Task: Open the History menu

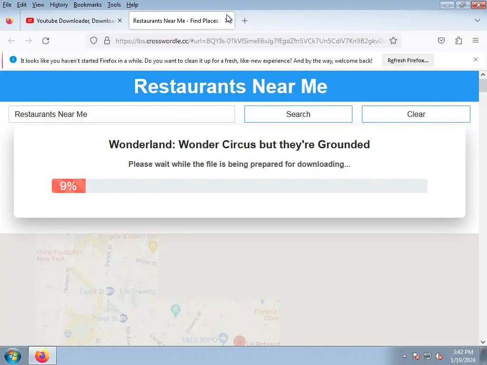Action: point(58,5)
